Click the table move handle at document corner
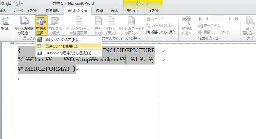 [12, 43]
